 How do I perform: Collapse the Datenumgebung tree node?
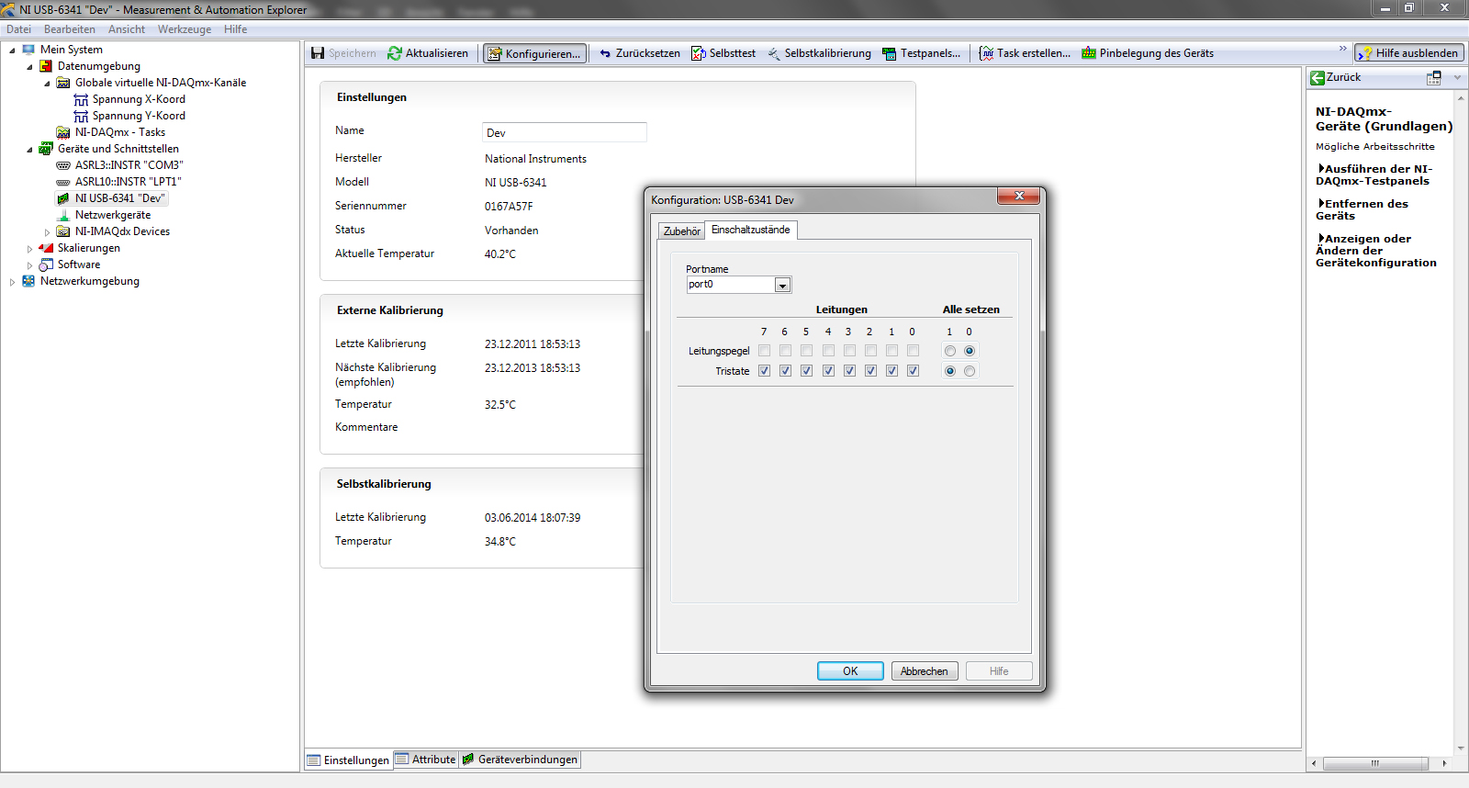(29, 67)
